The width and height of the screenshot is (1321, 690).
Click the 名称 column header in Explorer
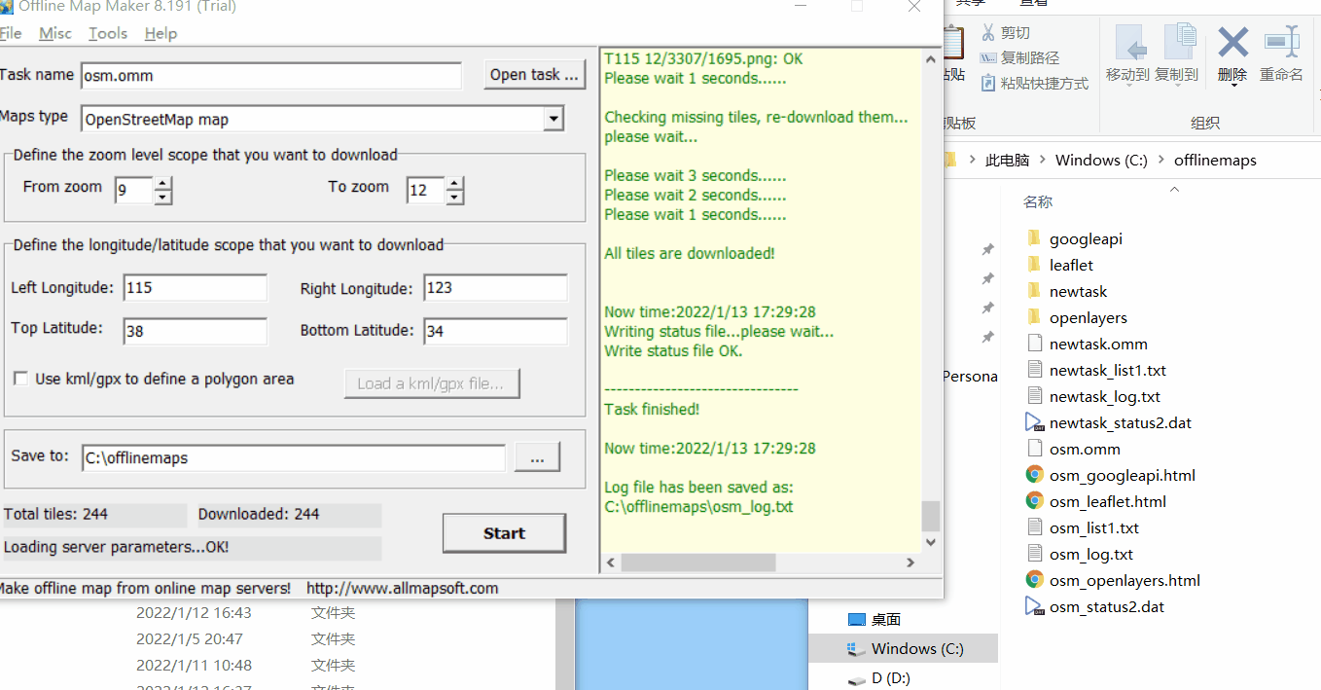[x=1038, y=202]
